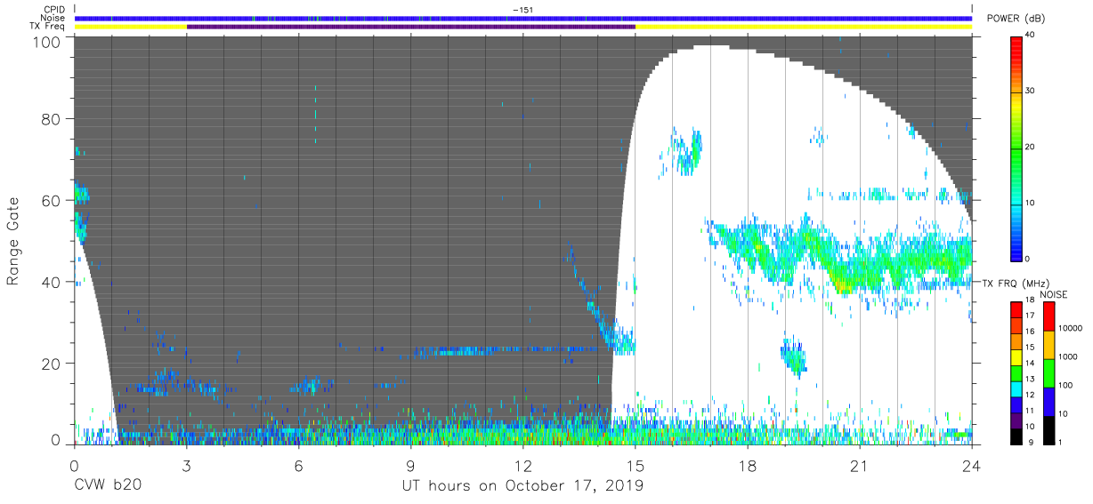Click the 1 label on the NOISE legend
The width and height of the screenshot is (1093, 504).
click(1062, 442)
